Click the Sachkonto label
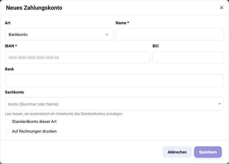 [15, 92]
